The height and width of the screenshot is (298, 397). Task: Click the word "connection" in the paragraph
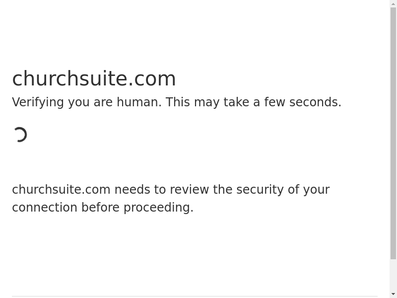tap(45, 208)
